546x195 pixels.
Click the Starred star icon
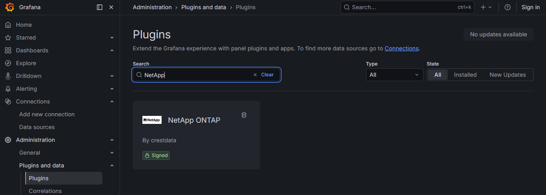(8, 38)
